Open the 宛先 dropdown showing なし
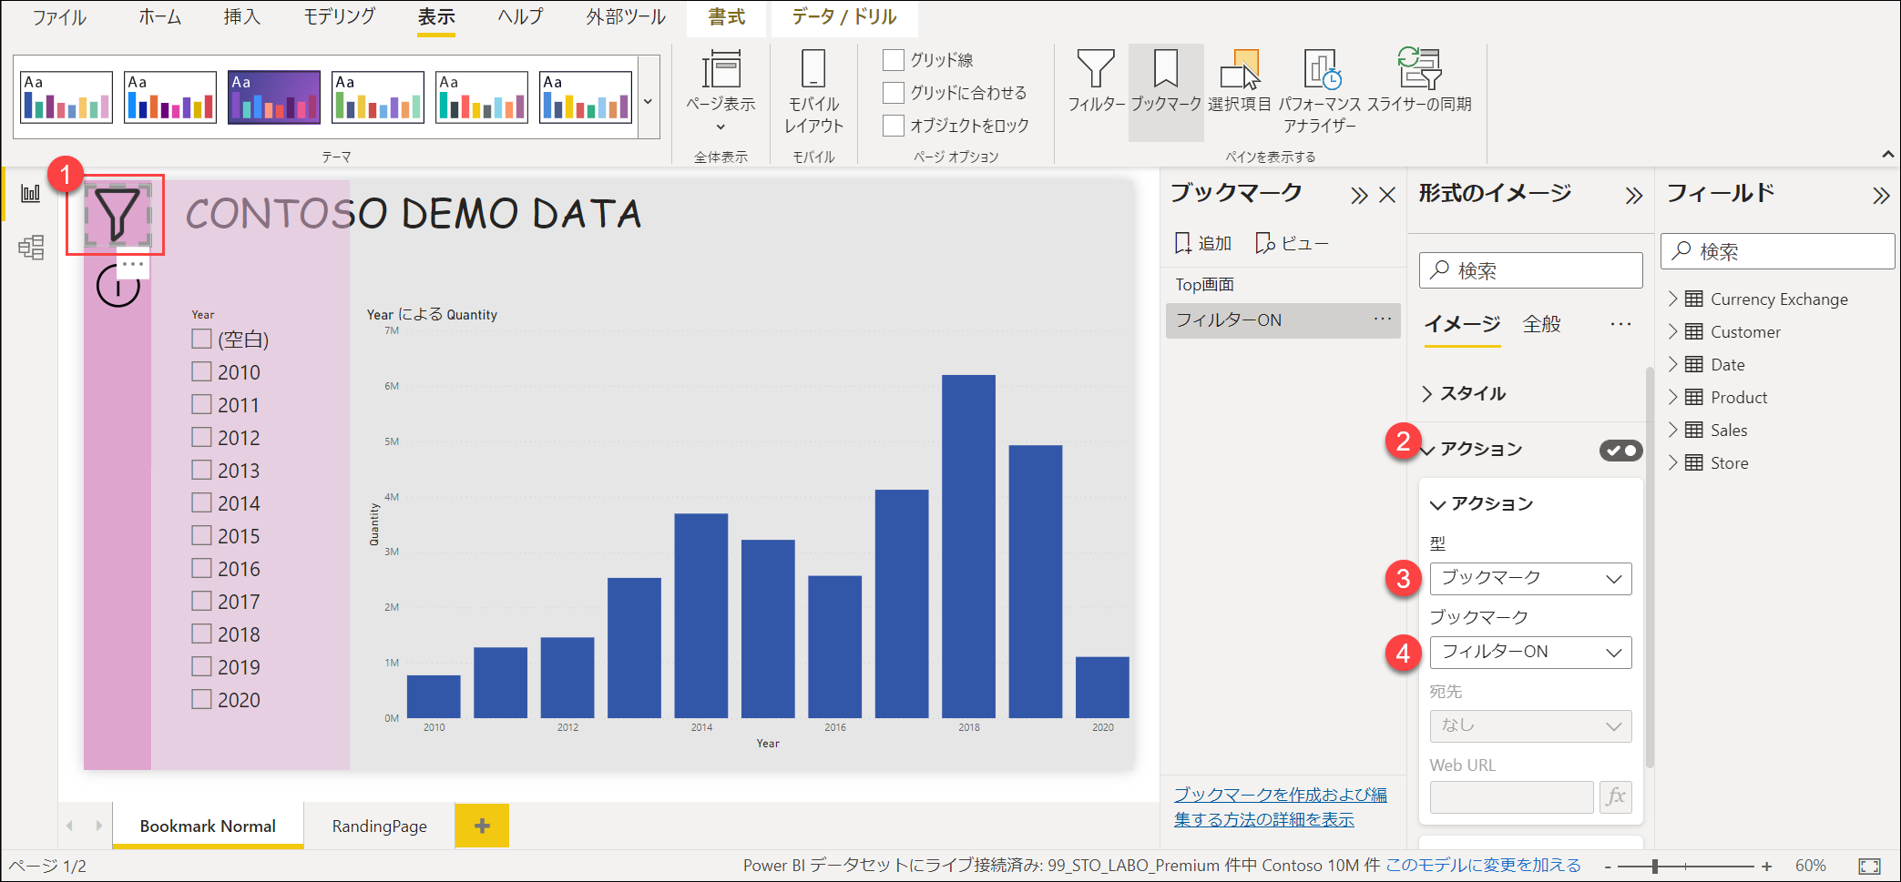Screen dimensions: 1901x882 (x=1530, y=725)
